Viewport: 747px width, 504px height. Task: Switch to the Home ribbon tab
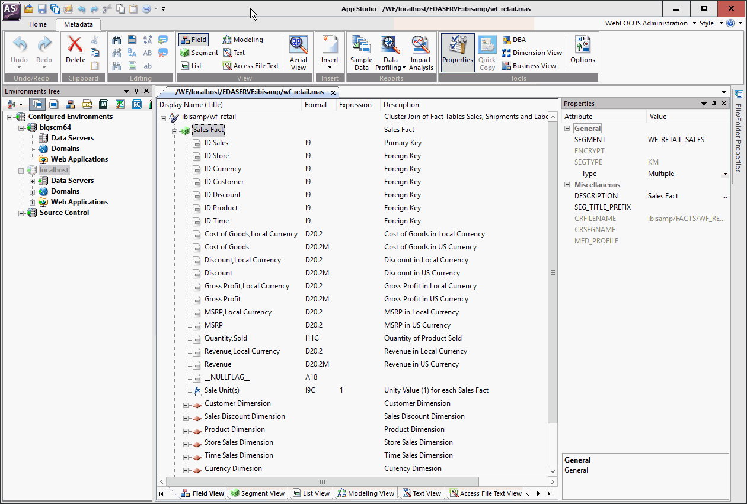[x=38, y=24]
